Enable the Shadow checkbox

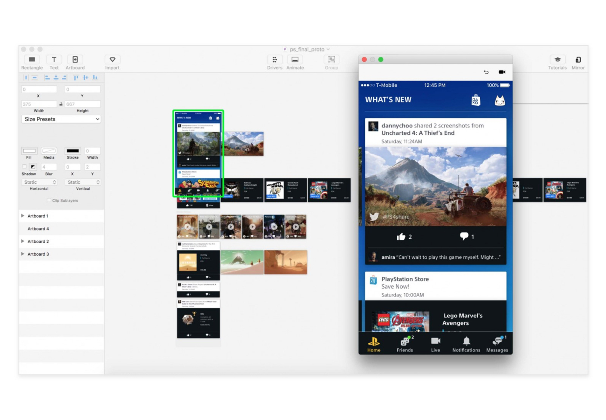pyautogui.click(x=24, y=167)
